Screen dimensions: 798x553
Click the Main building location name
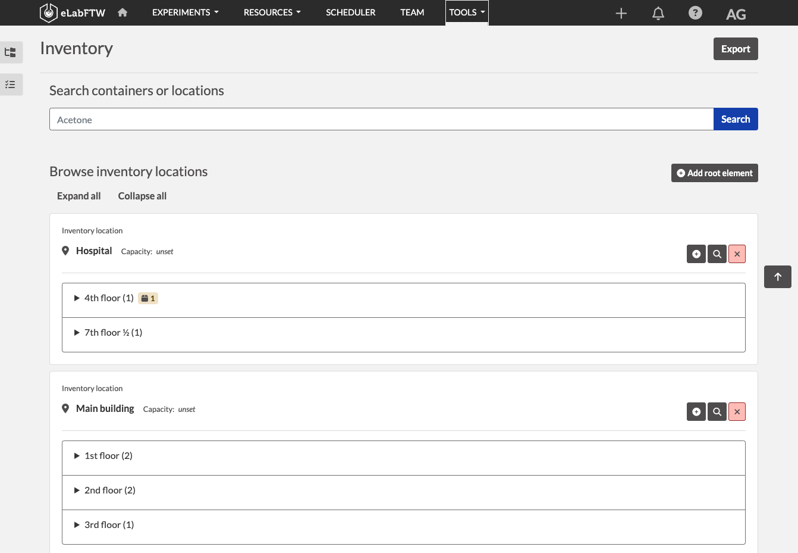coord(105,408)
